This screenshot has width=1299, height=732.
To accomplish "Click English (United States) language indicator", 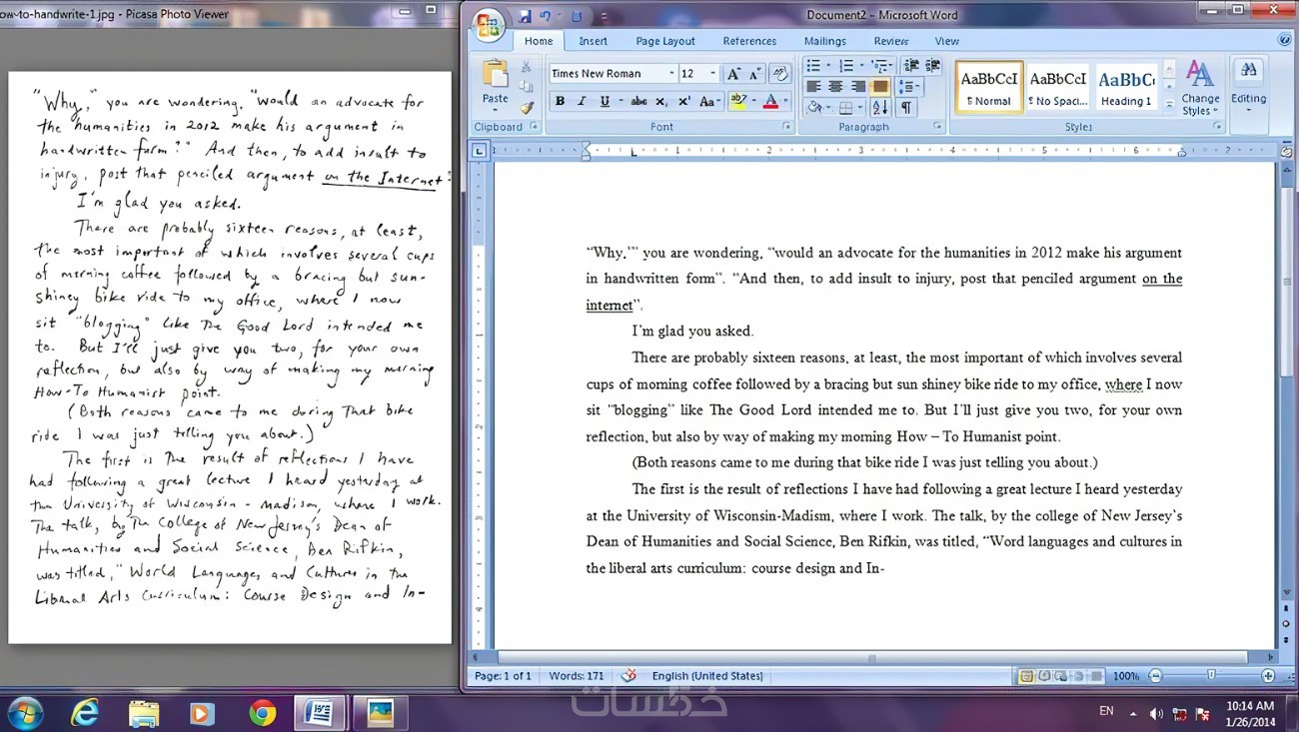I will point(707,676).
